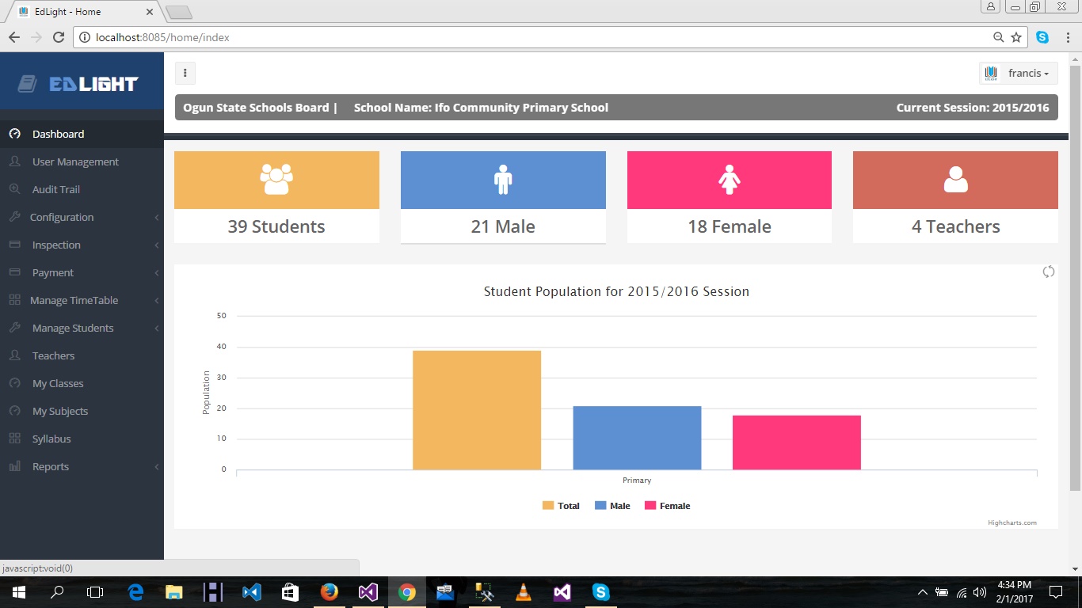
Task: Go to Audit Trail in sidebar
Action: [x=56, y=189]
